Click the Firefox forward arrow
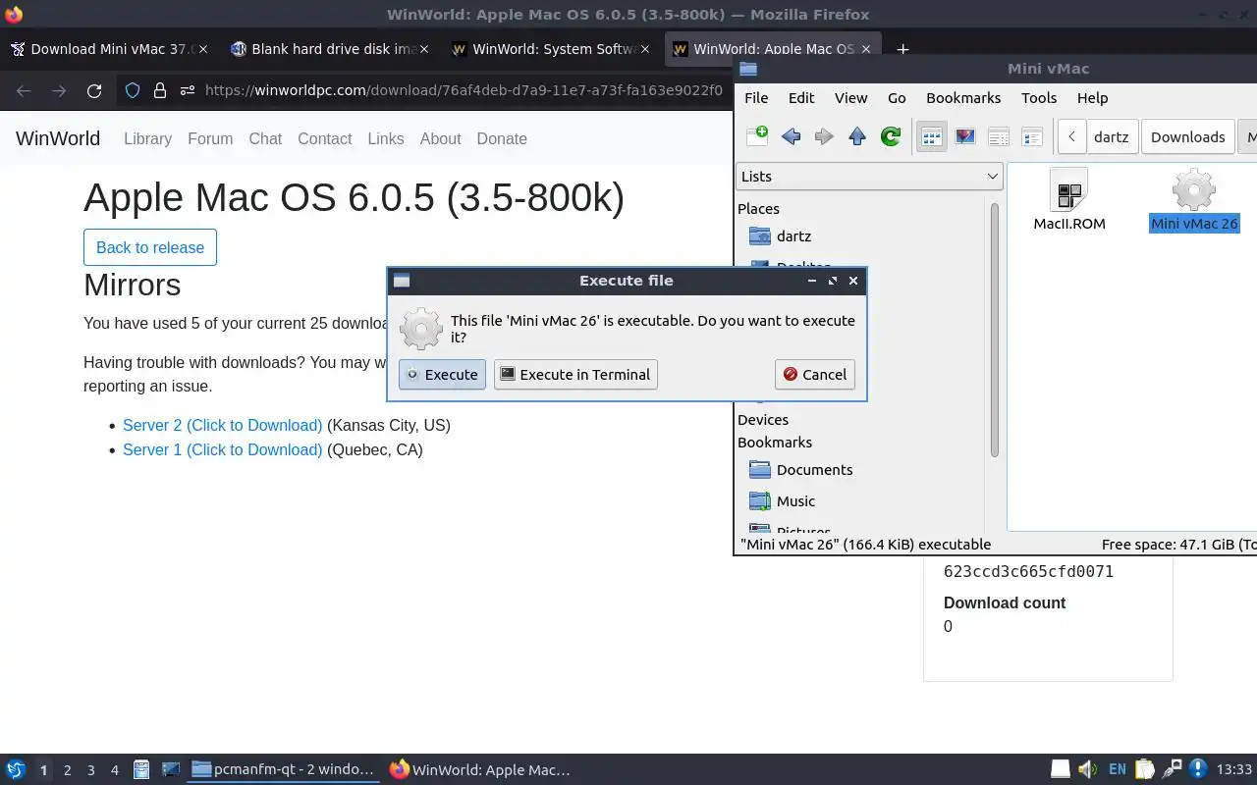The width and height of the screenshot is (1257, 785). [x=59, y=90]
